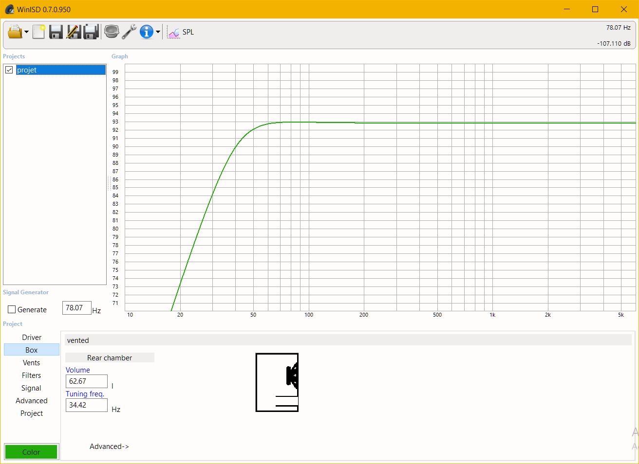Switch to the Filters tab
639x464 pixels.
[x=32, y=375]
